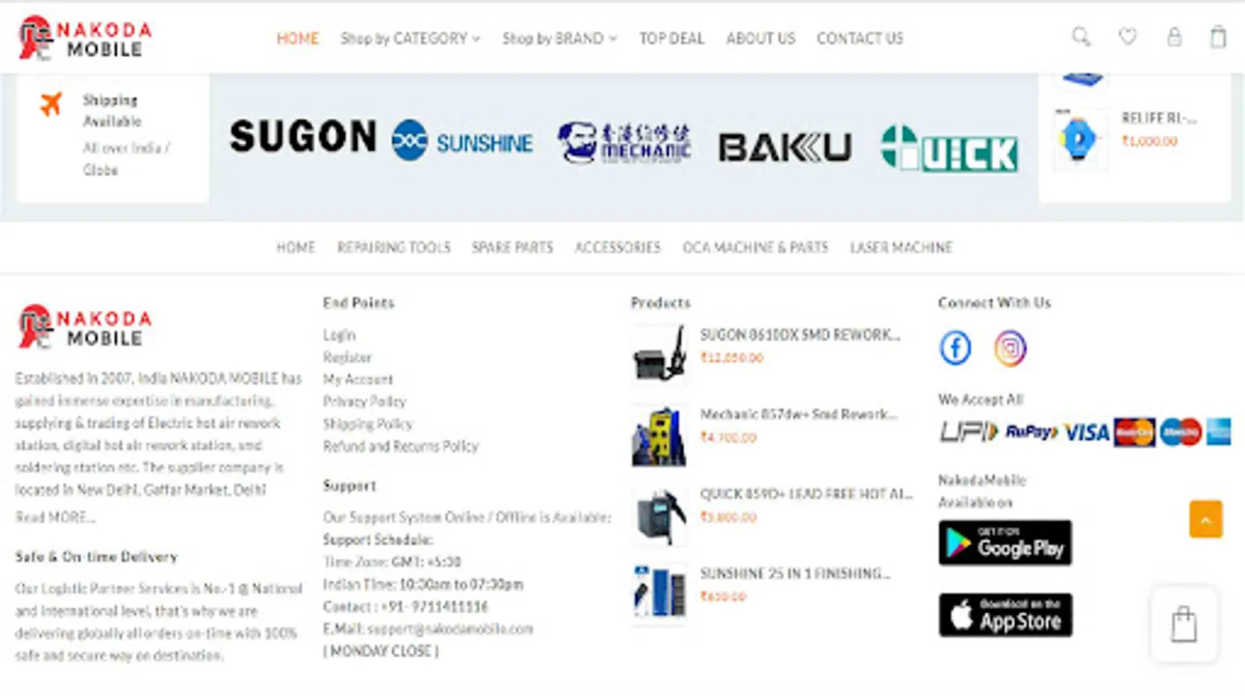Open the My Account footer link

pos(358,379)
